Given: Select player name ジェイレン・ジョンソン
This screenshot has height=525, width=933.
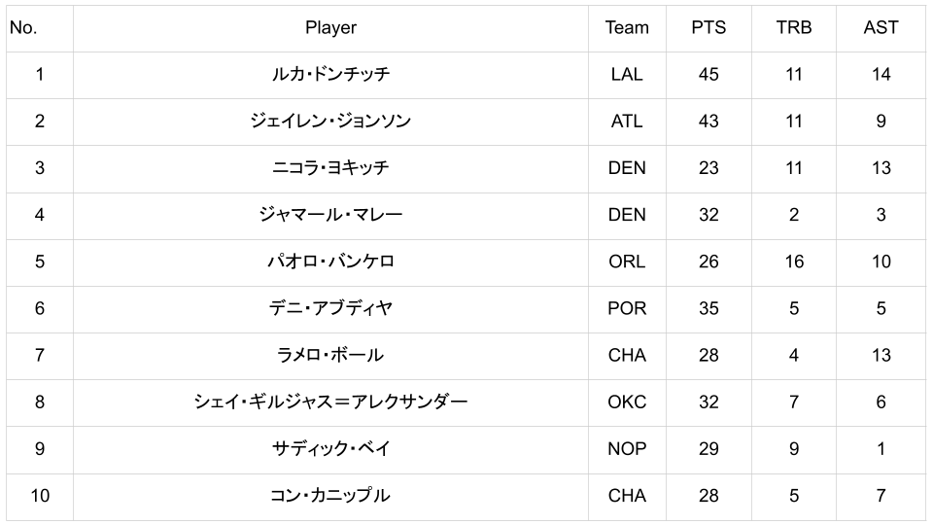Looking at the screenshot, I should (330, 122).
